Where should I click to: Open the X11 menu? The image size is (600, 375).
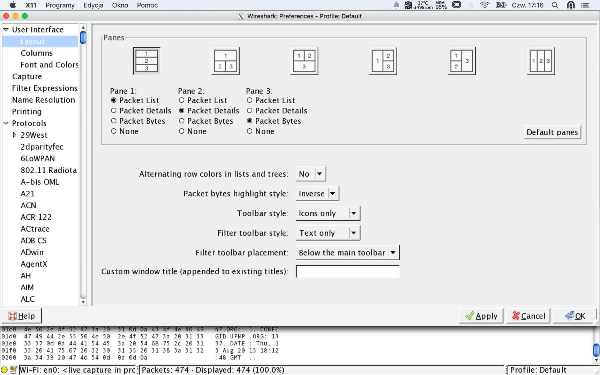(31, 5)
